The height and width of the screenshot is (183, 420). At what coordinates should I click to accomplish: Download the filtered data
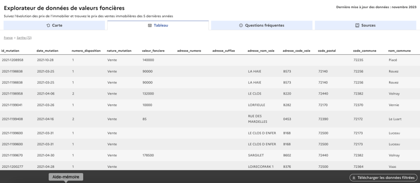click(383, 178)
